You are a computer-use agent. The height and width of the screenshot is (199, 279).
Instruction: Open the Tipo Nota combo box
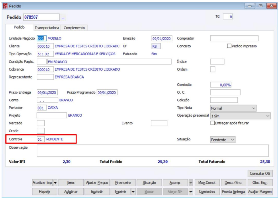[x=233, y=108]
